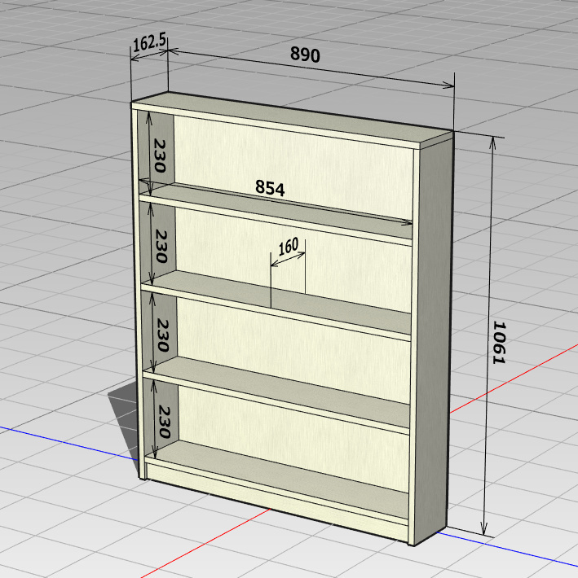The image size is (578, 578).
Task: Select the 890 width dimension label
Action: (x=306, y=55)
